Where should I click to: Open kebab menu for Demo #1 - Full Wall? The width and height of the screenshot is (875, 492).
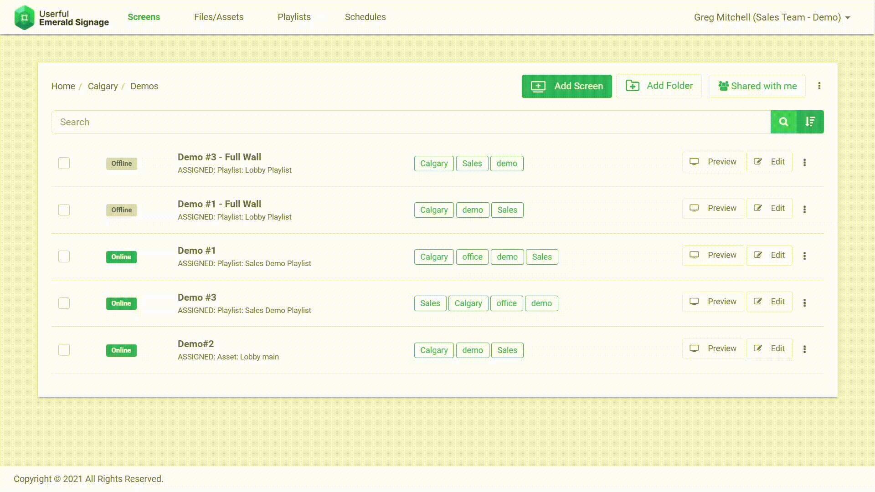[x=804, y=209]
